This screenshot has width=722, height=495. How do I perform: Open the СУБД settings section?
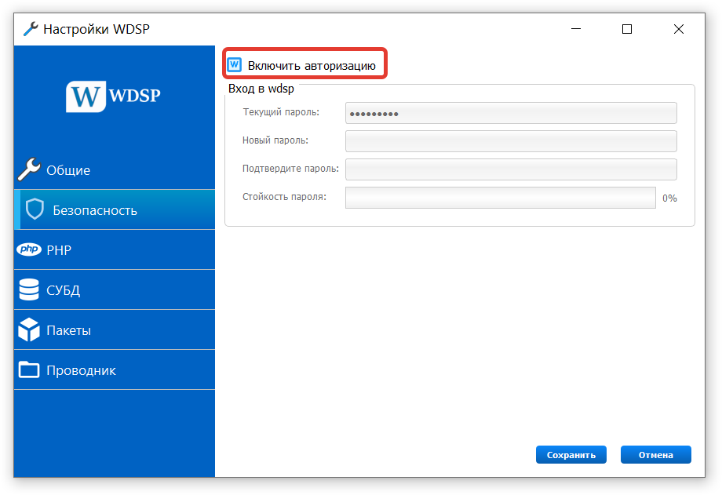[115, 289]
